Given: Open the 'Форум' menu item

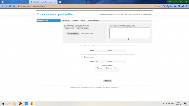Looking at the screenshot, I should (x=83, y=20).
